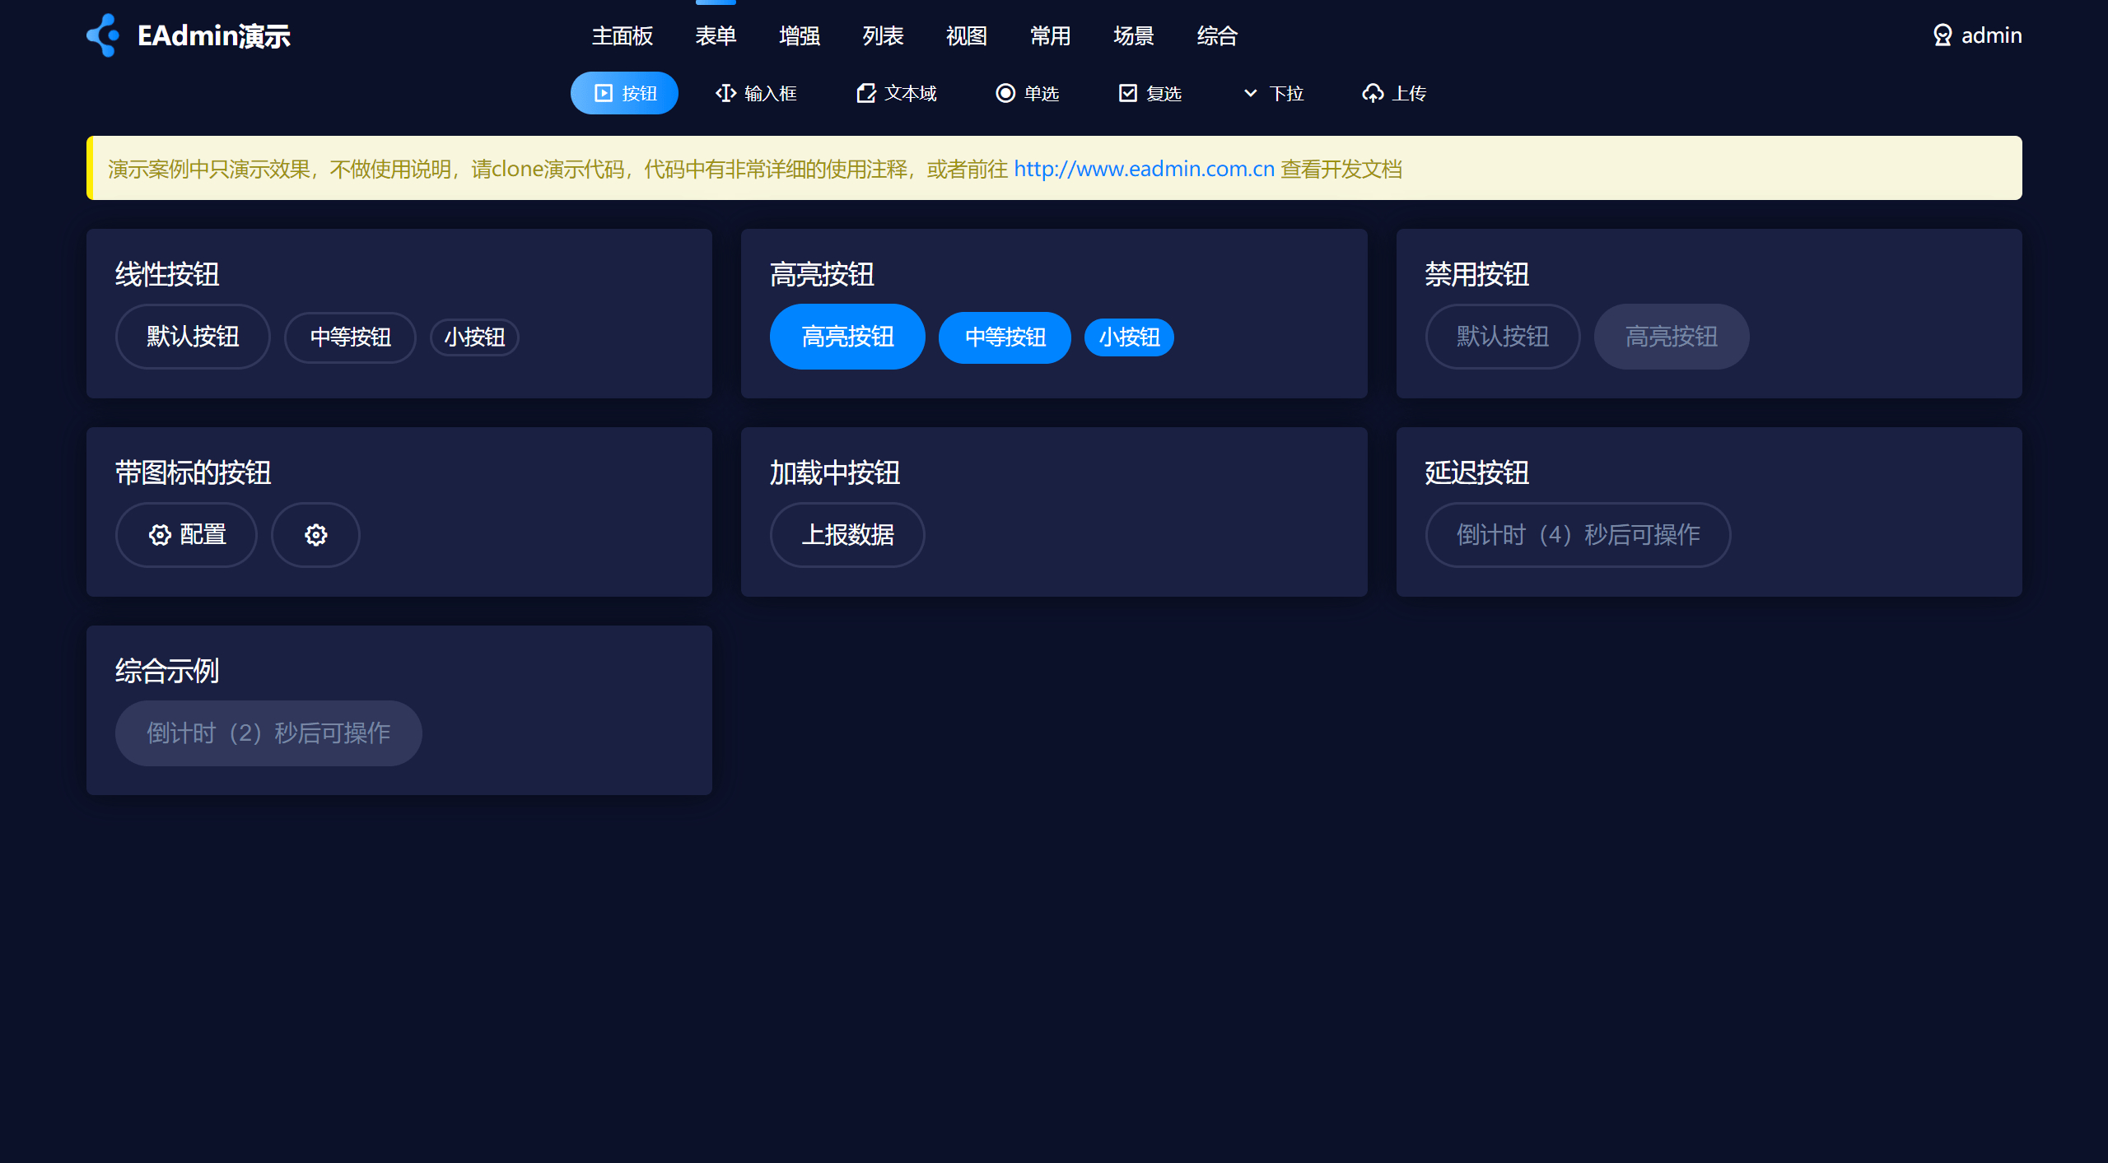Open 下拉 dropdown sub-tab
2108x1163 pixels.
pyautogui.click(x=1273, y=93)
